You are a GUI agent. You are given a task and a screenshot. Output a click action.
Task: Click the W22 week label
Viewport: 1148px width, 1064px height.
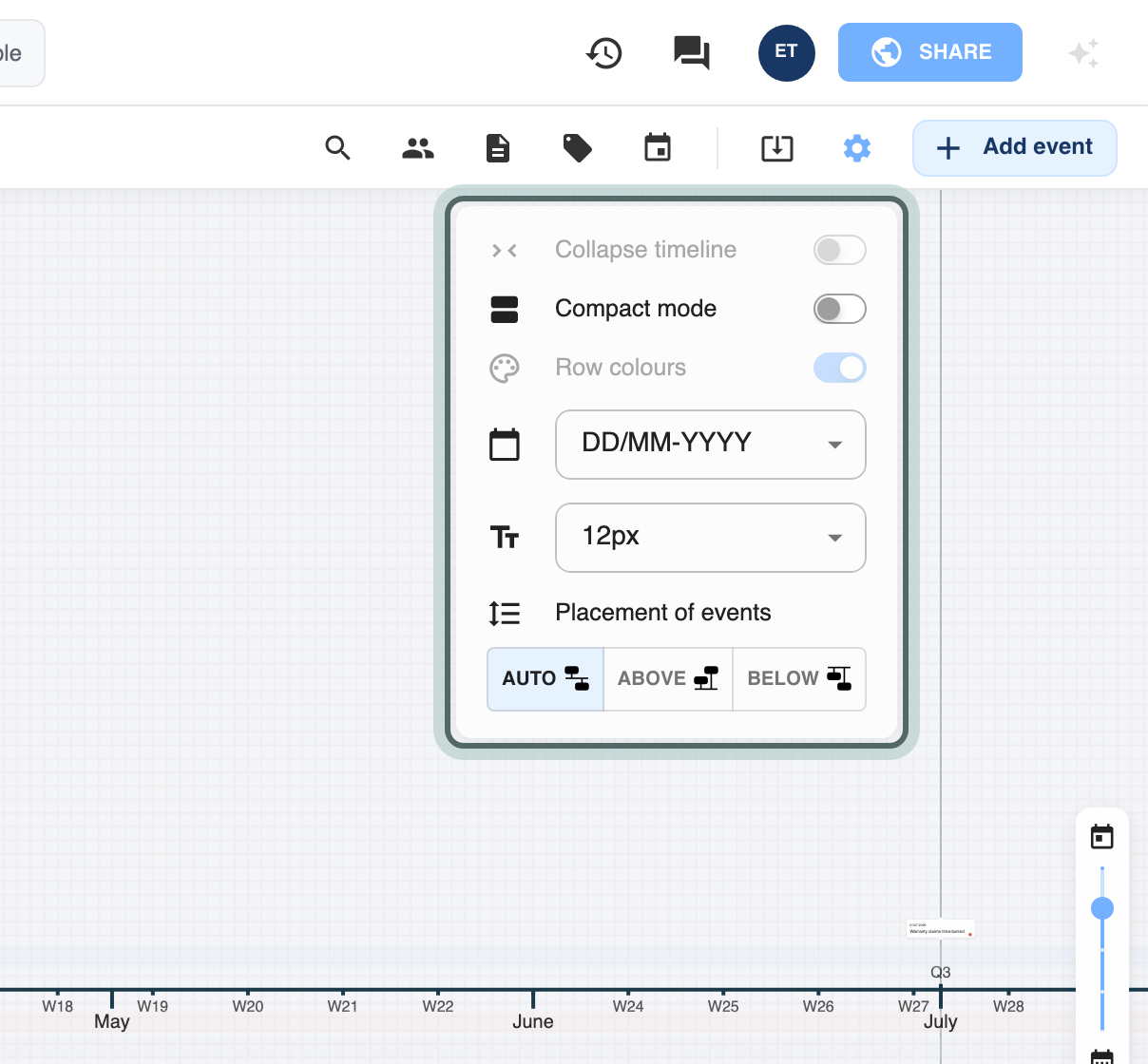point(438,1006)
